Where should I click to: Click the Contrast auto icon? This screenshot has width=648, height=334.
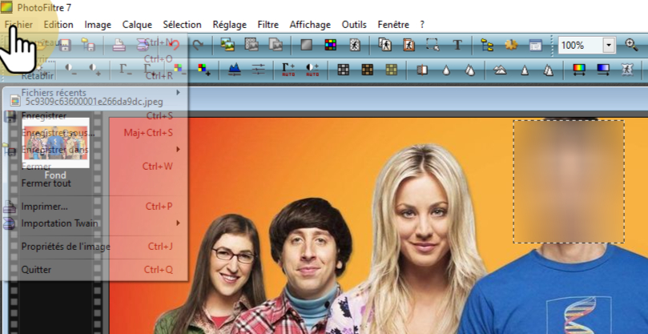tap(312, 69)
